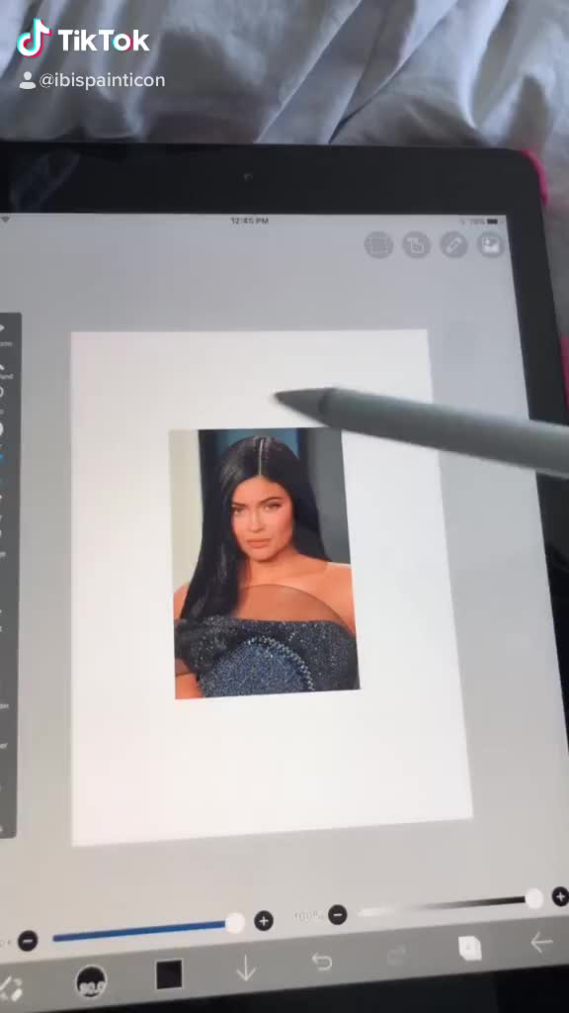The height and width of the screenshot is (1013, 569).
Task: Tap the down arrow to hide toolbar
Action: 246,969
